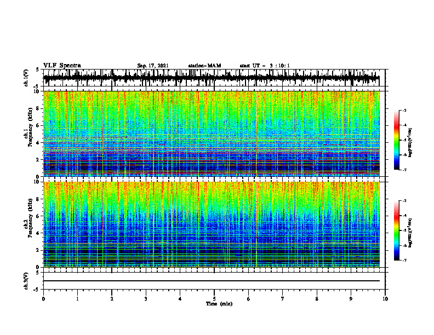The width and height of the screenshot is (434, 335).
Task: Click the "4" kHz tick on ch.1 frequency axis
Action: pos(38,143)
